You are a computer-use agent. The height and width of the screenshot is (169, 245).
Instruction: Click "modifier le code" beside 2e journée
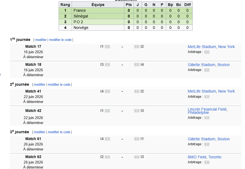coord(59,85)
